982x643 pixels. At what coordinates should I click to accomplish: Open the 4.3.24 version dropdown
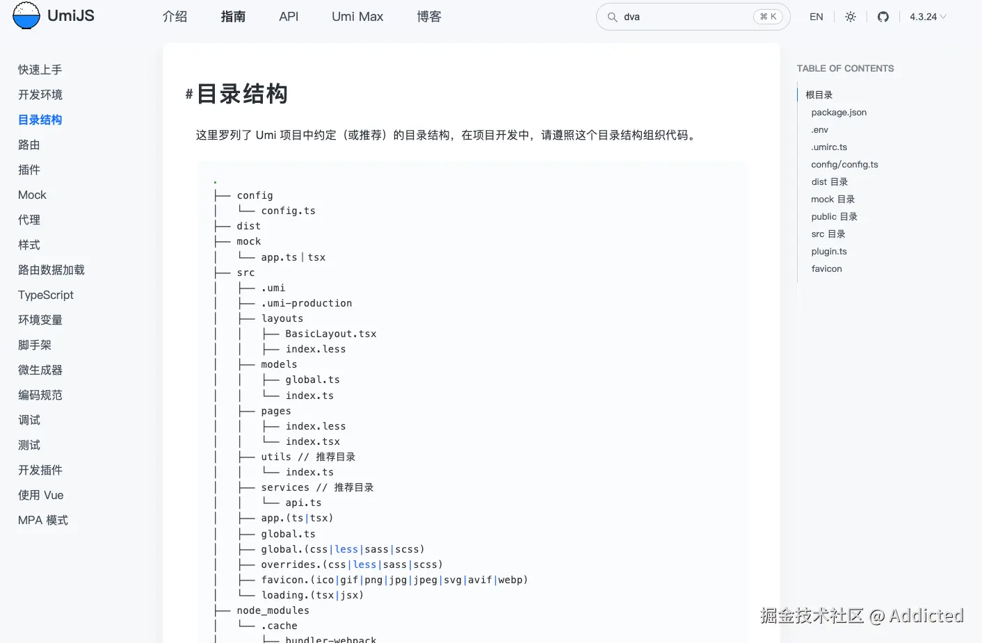(928, 17)
